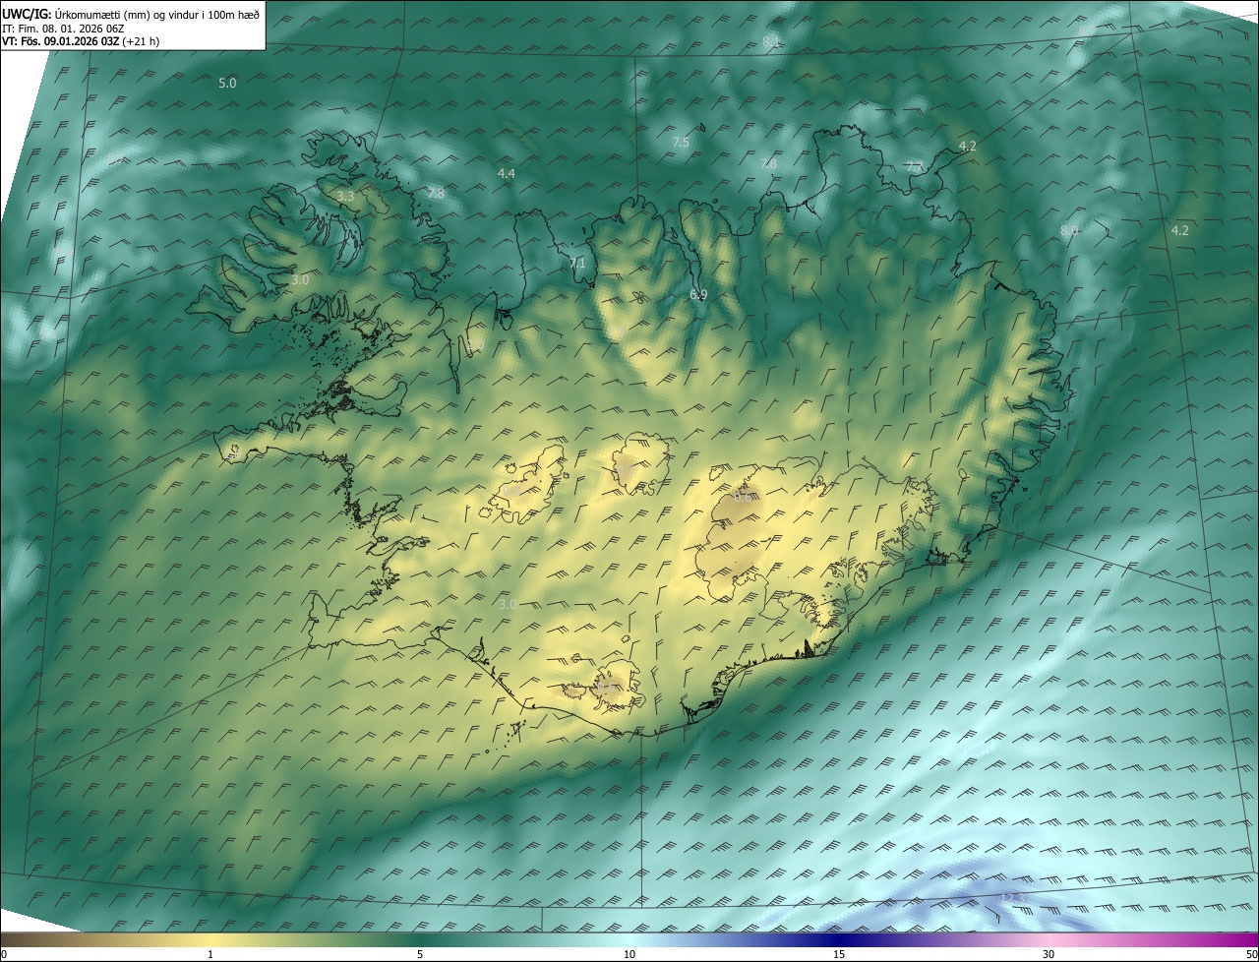Click the 8.0 value label on the map
The width and height of the screenshot is (1259, 962).
(1069, 230)
